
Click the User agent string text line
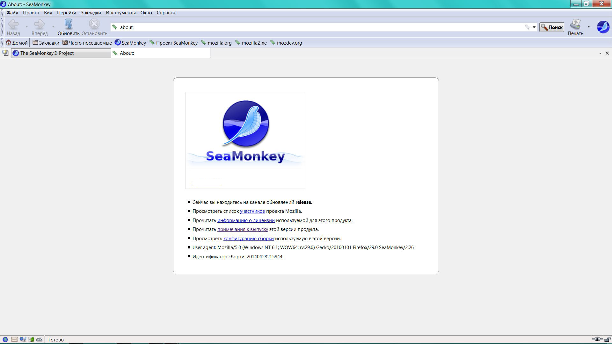[x=303, y=247]
